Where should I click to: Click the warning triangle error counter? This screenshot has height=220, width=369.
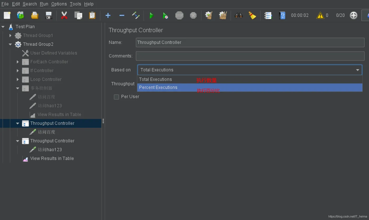pos(320,16)
